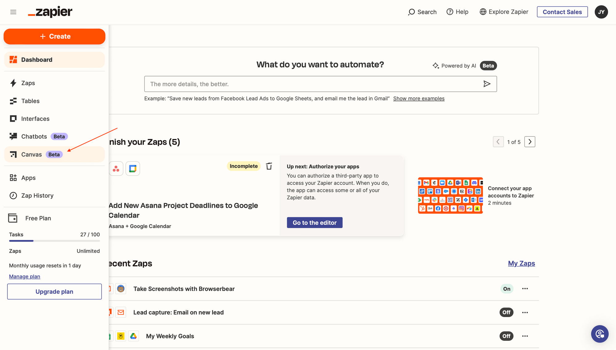Open the hamburger menu icon
The image size is (616, 350).
(x=13, y=12)
